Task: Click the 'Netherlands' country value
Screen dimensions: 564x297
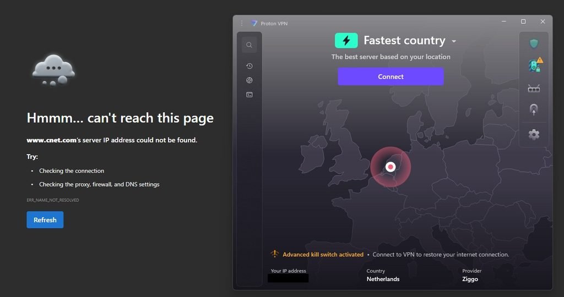Action: coord(383,279)
